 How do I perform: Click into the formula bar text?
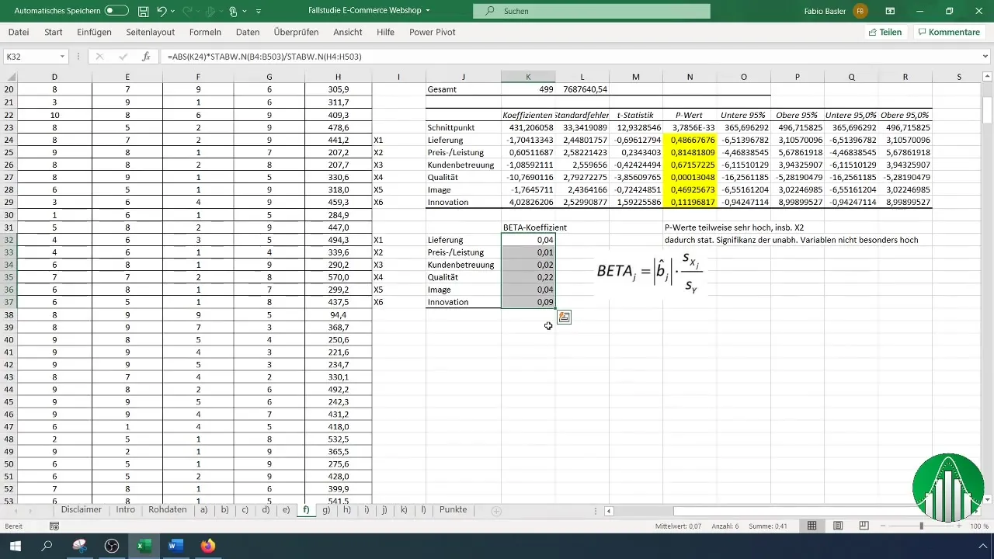click(x=570, y=57)
